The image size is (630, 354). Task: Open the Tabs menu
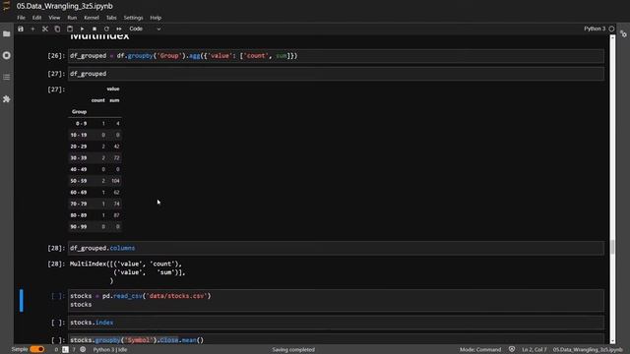pyautogui.click(x=111, y=18)
